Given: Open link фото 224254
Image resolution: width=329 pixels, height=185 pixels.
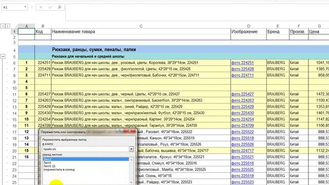Looking at the screenshot, I should [x=242, y=119].
